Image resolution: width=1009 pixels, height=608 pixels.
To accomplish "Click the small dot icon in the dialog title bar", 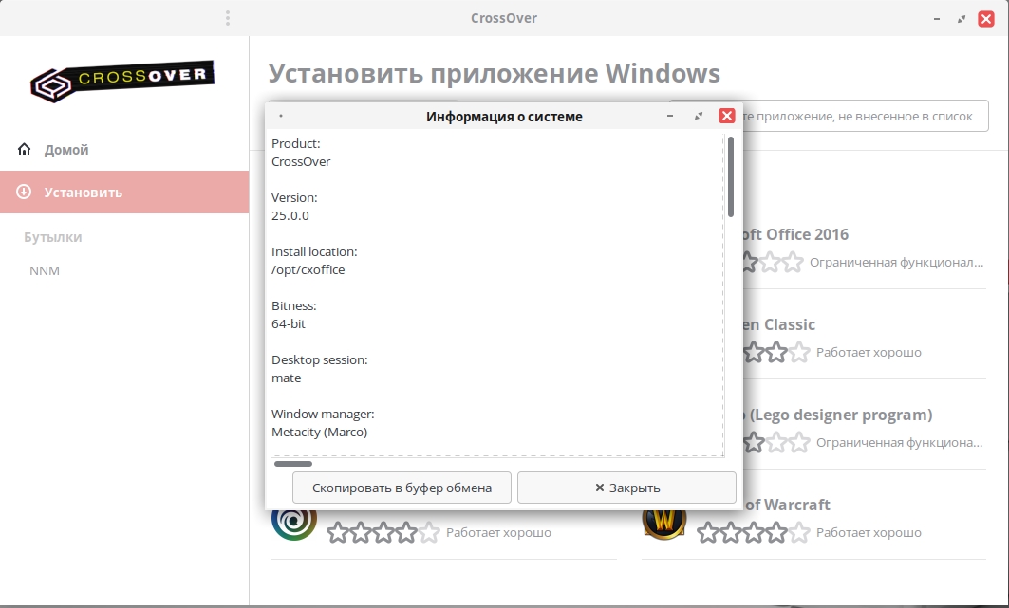I will tap(281, 117).
